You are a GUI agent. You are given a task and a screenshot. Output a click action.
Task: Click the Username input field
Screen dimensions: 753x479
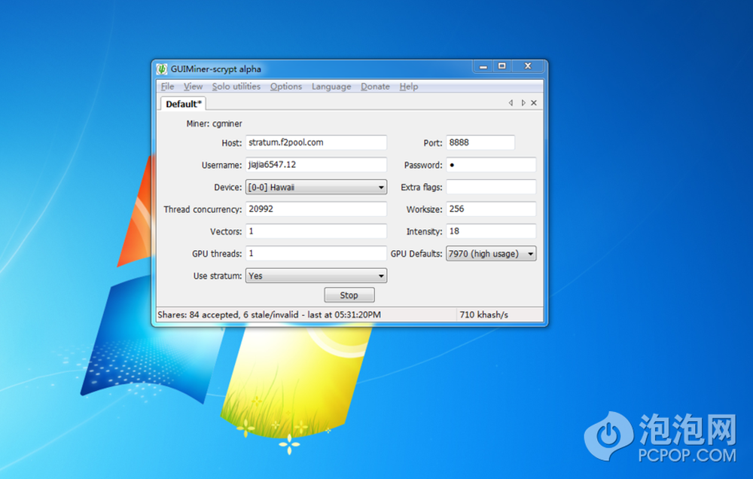316,165
